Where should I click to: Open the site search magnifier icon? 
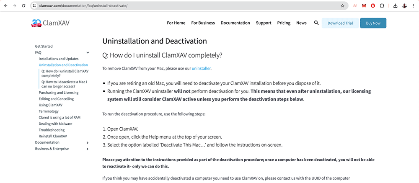pyautogui.click(x=316, y=23)
